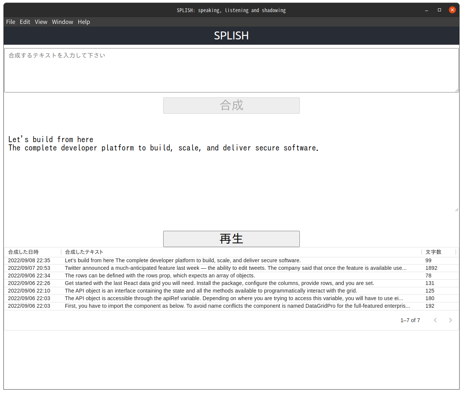The width and height of the screenshot is (463, 393).
Task: Click the character count 131 cell
Action: click(x=430, y=283)
